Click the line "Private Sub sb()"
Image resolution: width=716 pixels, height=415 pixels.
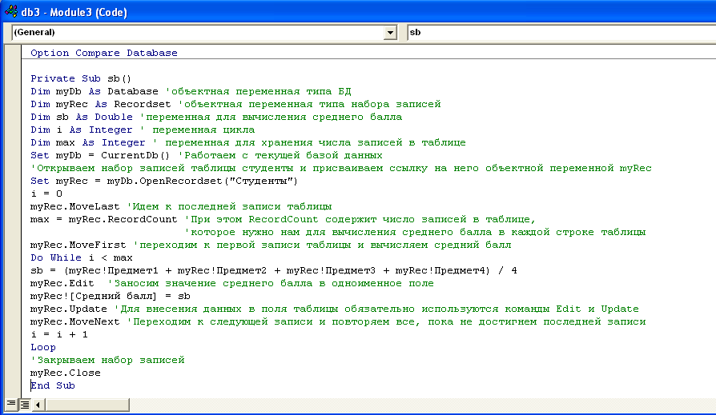pos(81,78)
